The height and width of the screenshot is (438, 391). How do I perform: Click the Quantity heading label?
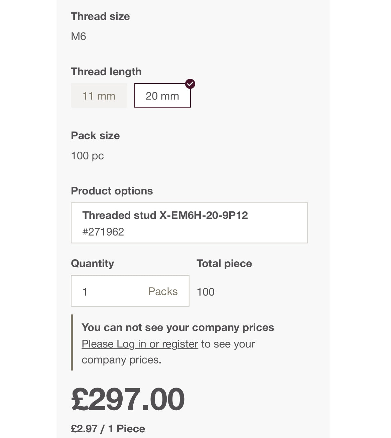coord(92,263)
